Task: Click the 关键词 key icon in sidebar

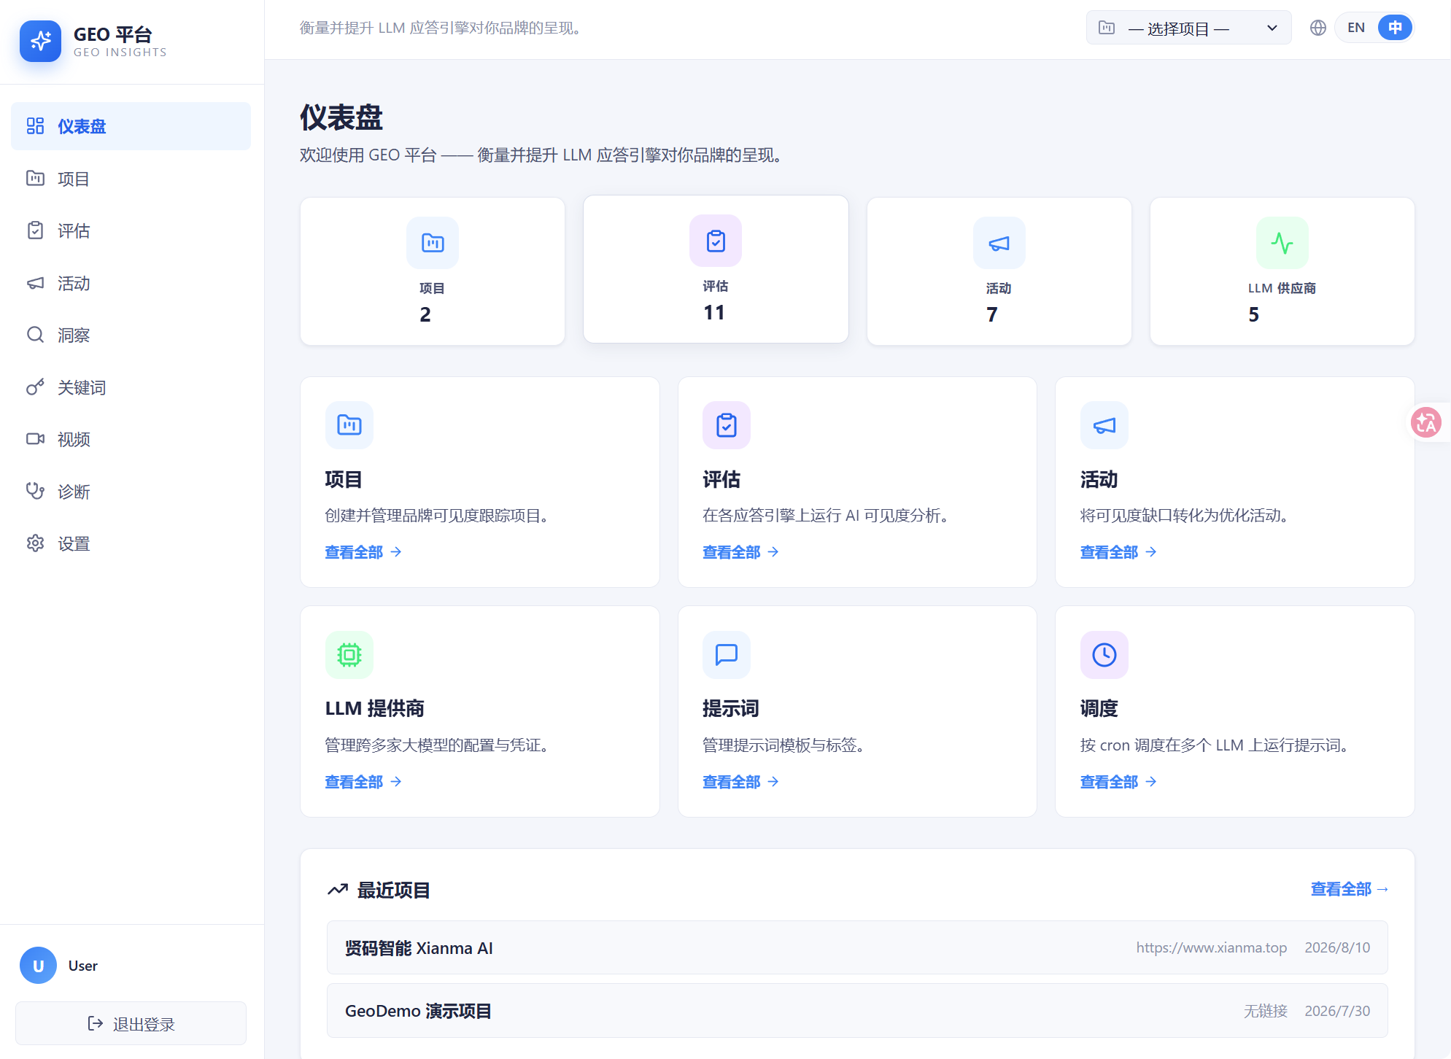Action: 35,387
